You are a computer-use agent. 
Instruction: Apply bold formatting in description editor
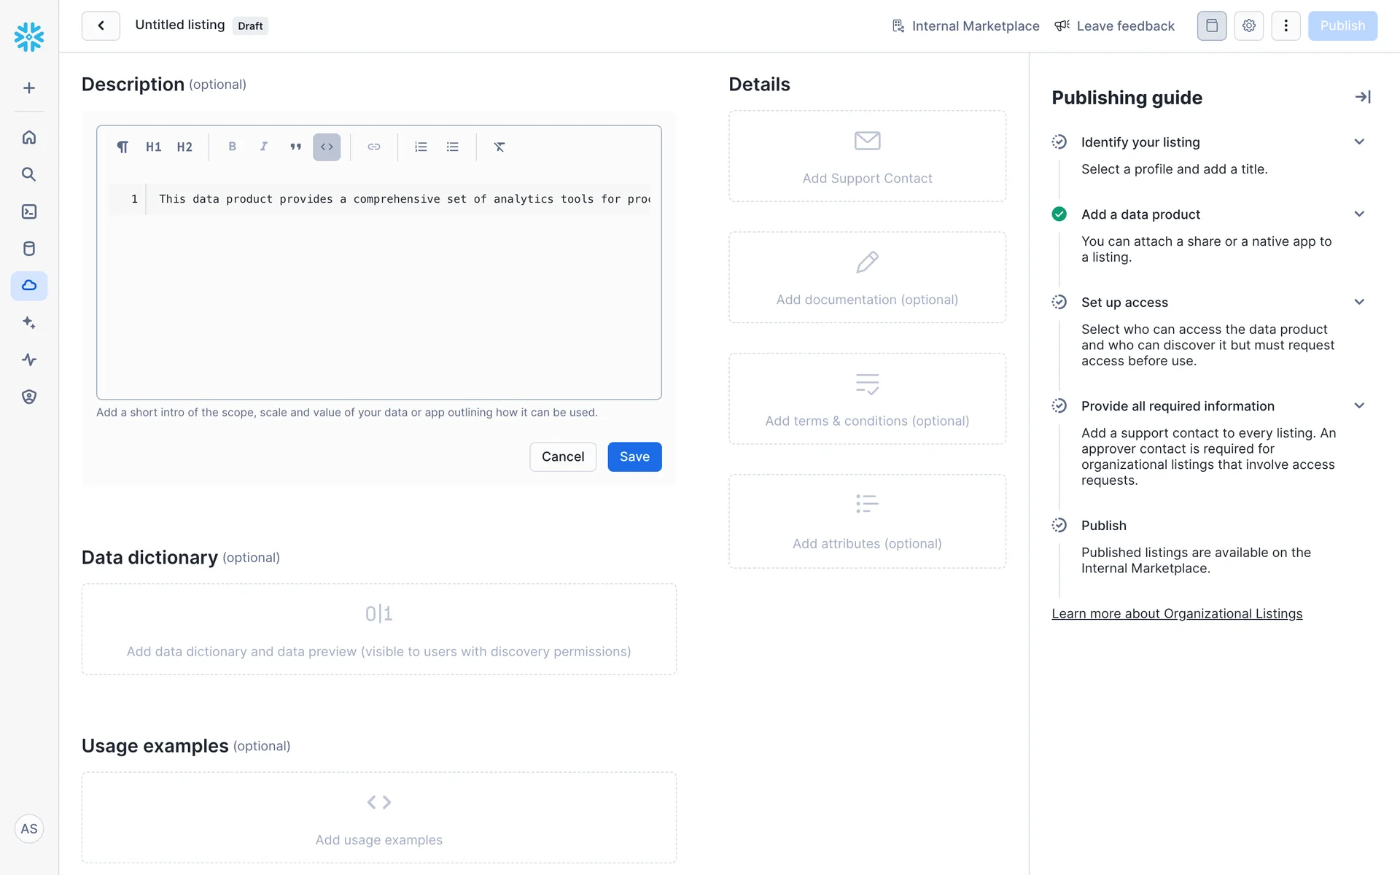[232, 147]
